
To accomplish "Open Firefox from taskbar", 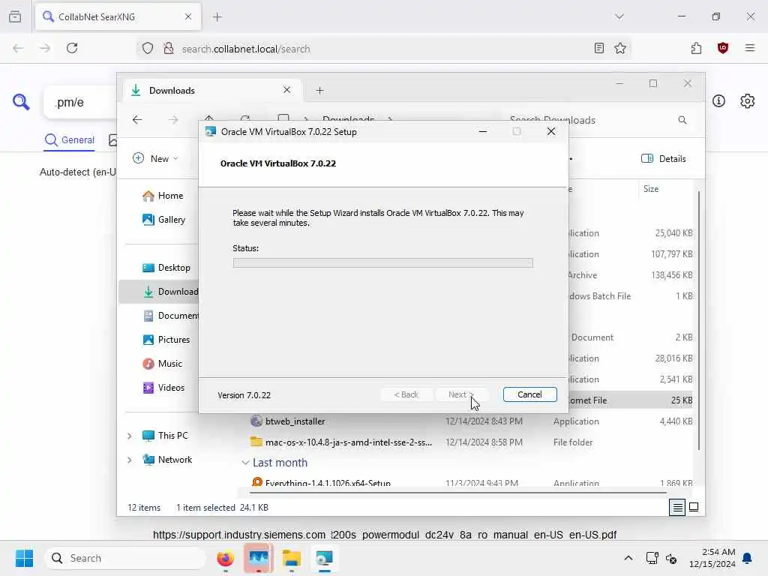I will click(x=225, y=558).
